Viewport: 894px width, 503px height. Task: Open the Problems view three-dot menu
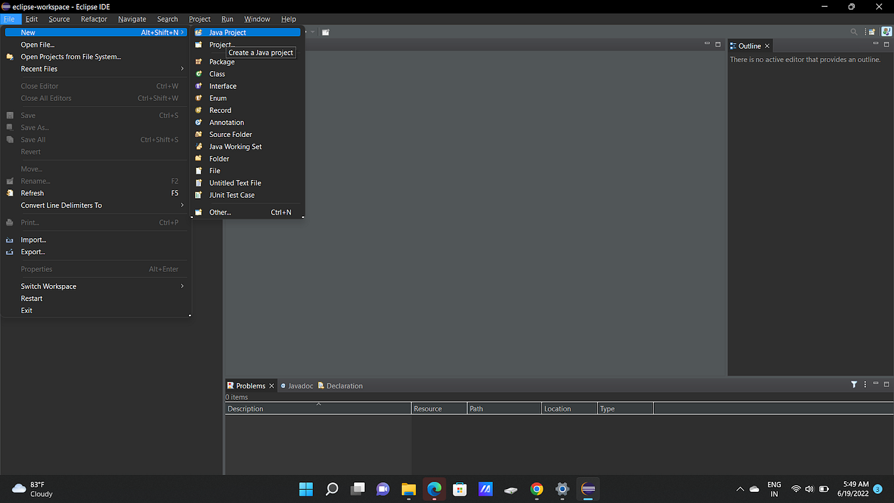pos(864,384)
